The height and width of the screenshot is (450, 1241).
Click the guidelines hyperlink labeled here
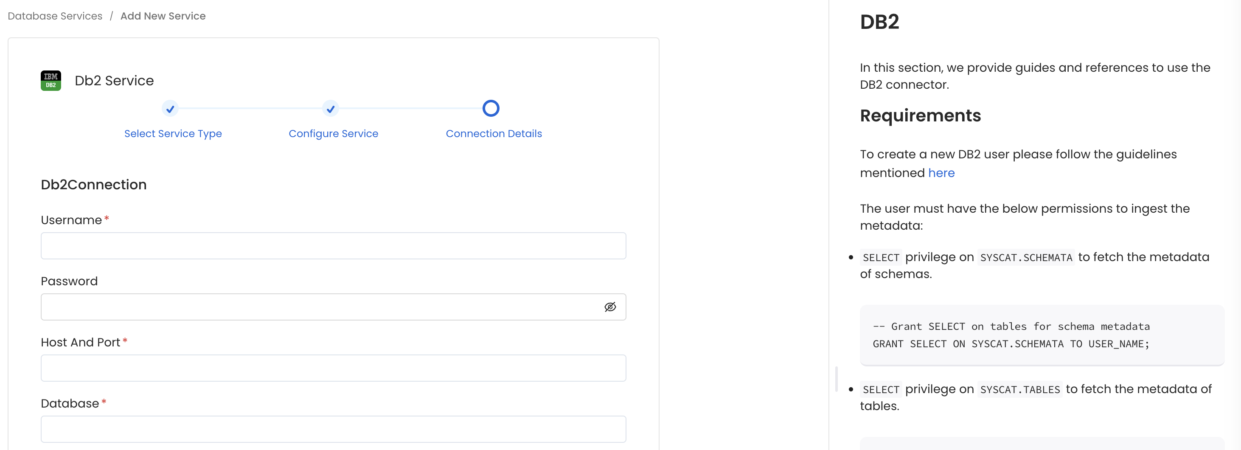pyautogui.click(x=941, y=173)
